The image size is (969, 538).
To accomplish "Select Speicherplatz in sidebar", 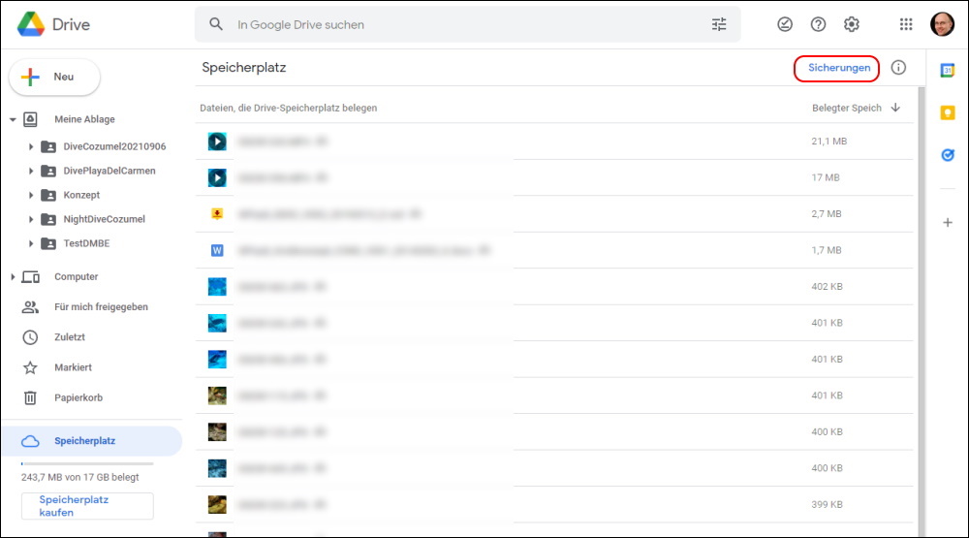I will click(92, 441).
